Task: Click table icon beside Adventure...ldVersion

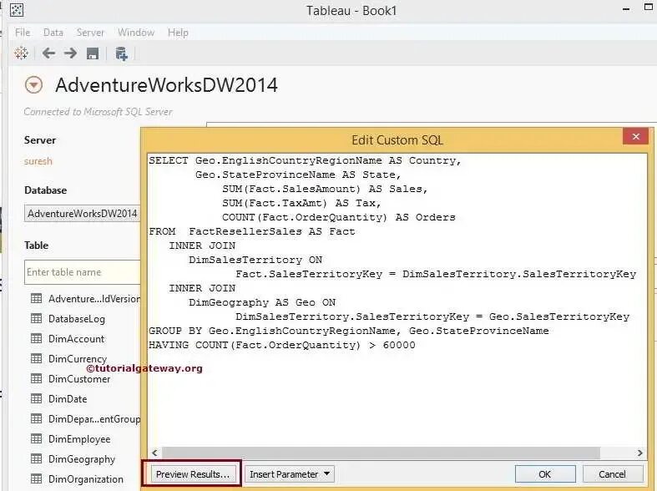Action: pyautogui.click(x=37, y=298)
